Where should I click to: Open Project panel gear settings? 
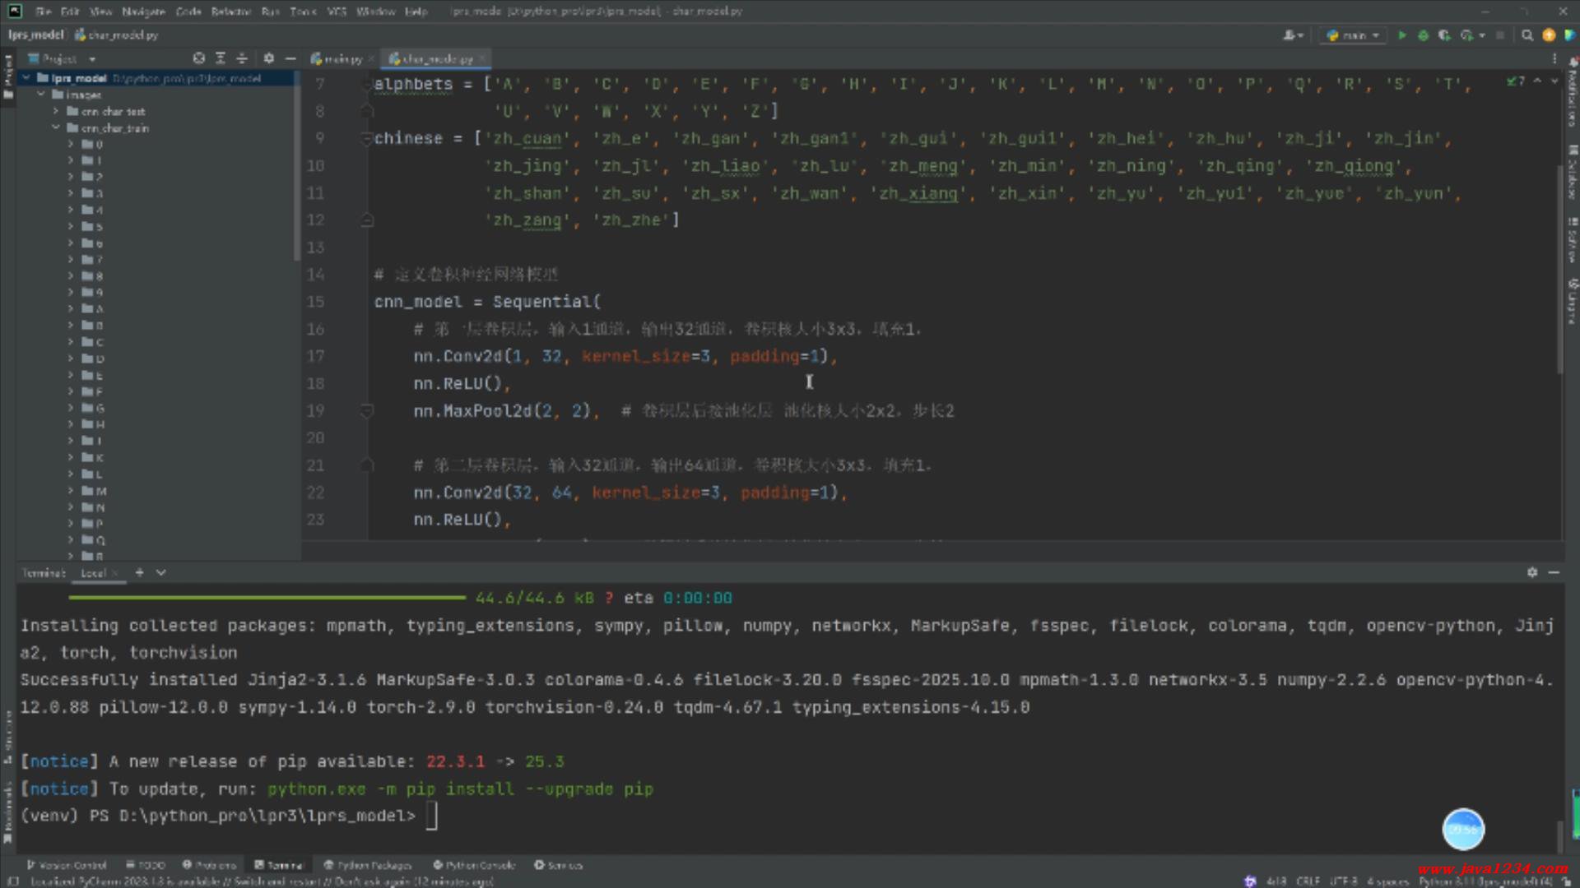[x=268, y=58]
